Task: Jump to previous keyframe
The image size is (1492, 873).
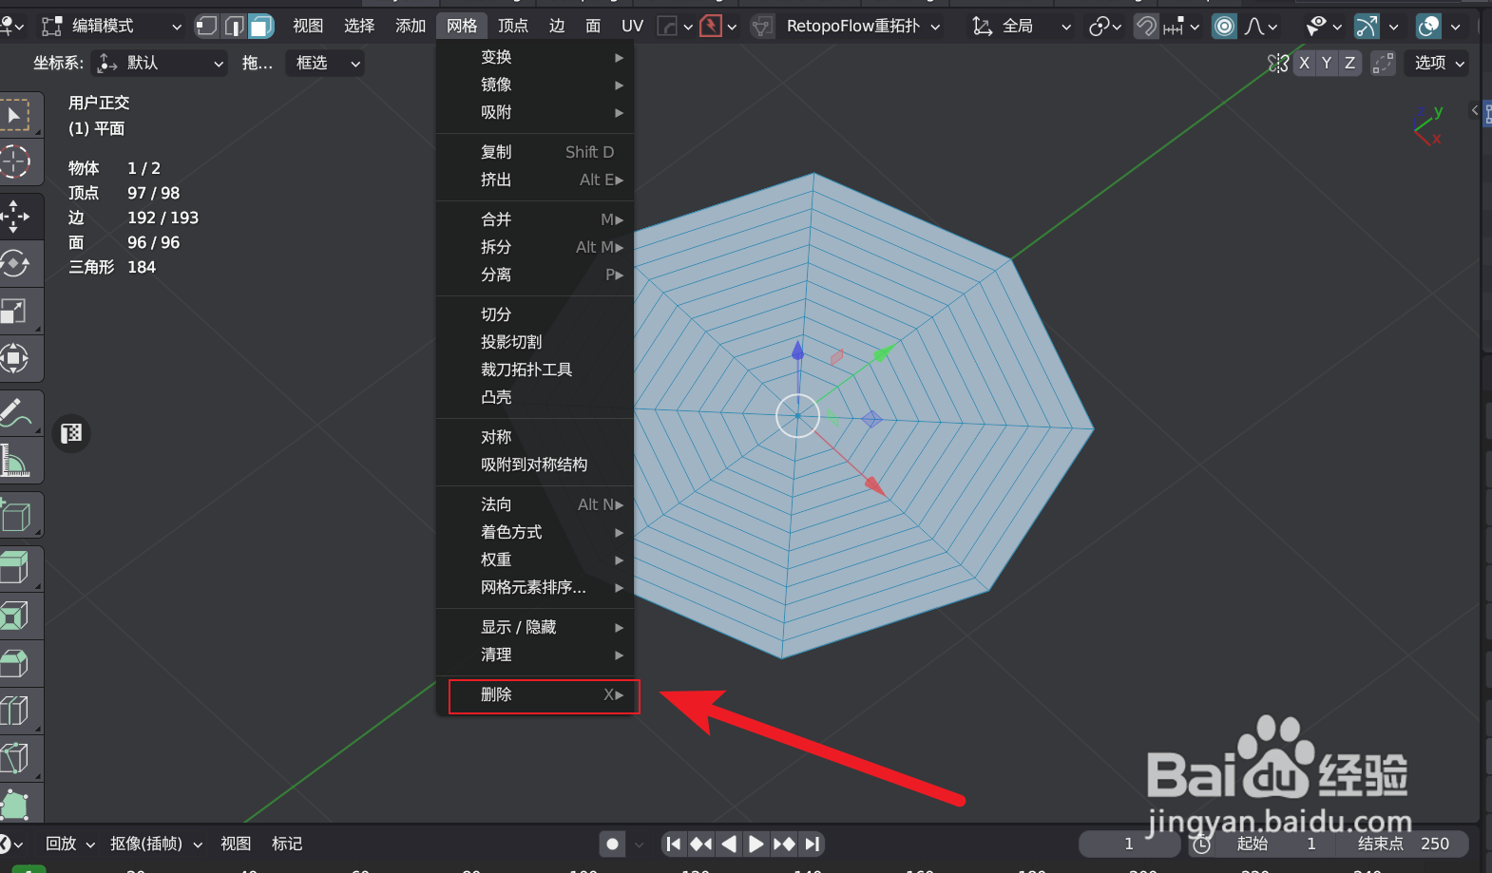Action: [x=701, y=844]
